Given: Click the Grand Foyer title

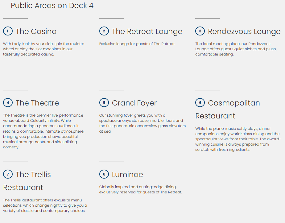Looking at the screenshot, I should click(134, 103).
